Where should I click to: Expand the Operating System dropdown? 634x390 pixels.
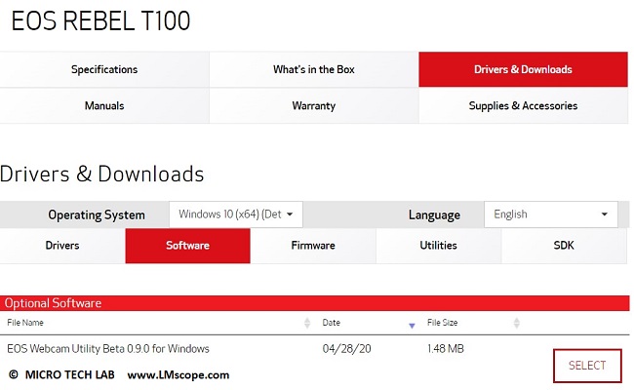(x=236, y=214)
